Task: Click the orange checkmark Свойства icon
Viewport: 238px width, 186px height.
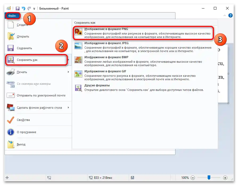Action: tap(11, 120)
